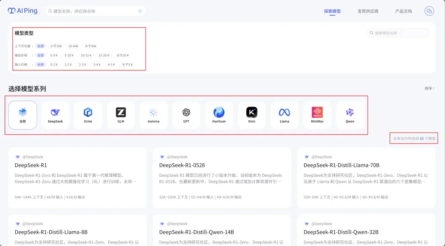Filter context length by 大于64k
The height and width of the screenshot is (246, 445).
[x=91, y=46]
